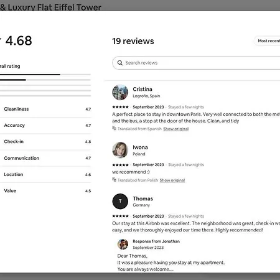
Task: Open Cristina's profile photo
Action: (x=120, y=92)
